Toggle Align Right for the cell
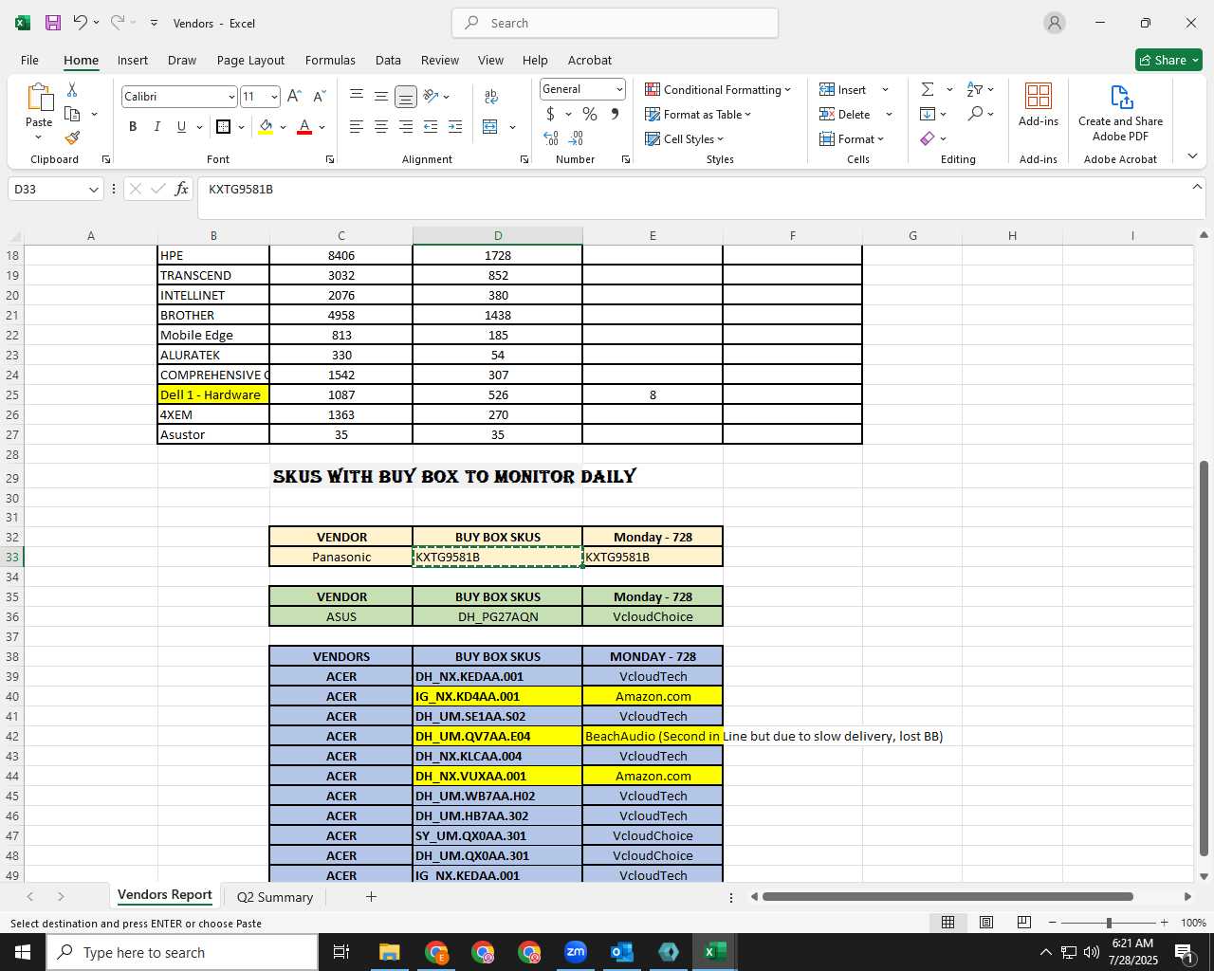The width and height of the screenshot is (1214, 971). (x=406, y=127)
